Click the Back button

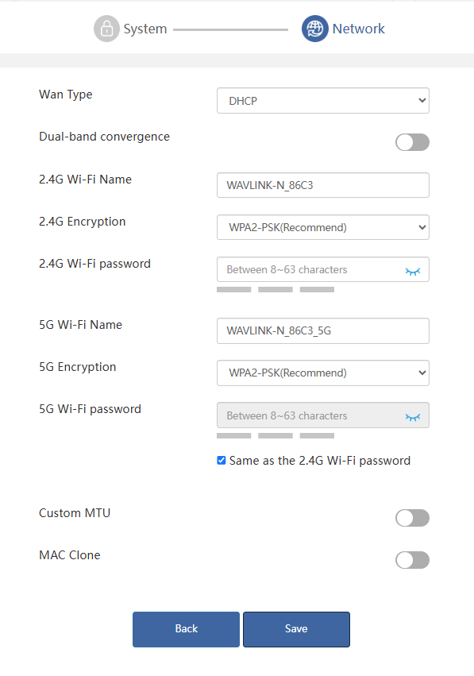click(186, 629)
